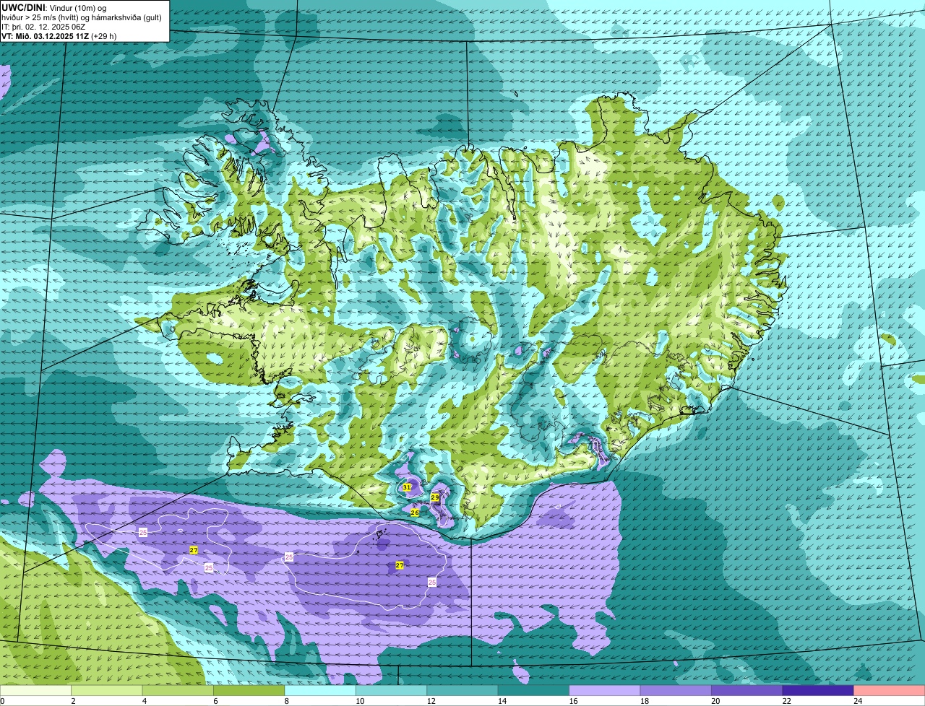Select the 20–22 m/s violet legend swatch
This screenshot has width=925, height=706.
747,691
